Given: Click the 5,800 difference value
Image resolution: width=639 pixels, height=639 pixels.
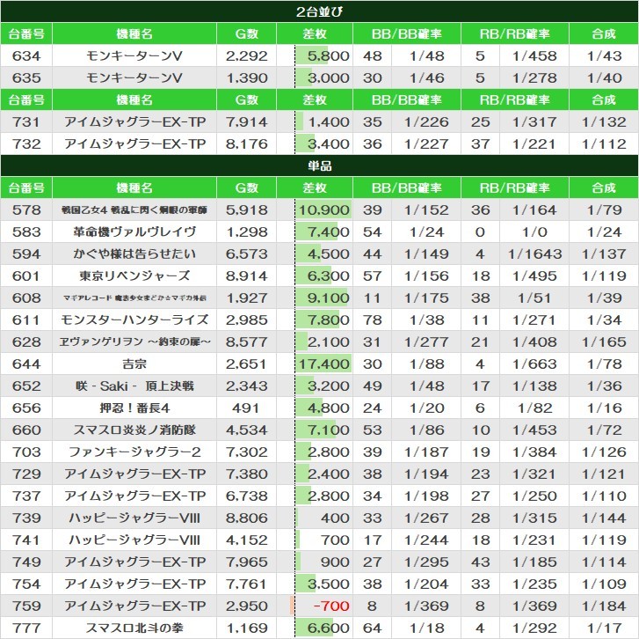Looking at the screenshot, I should click(x=329, y=56).
